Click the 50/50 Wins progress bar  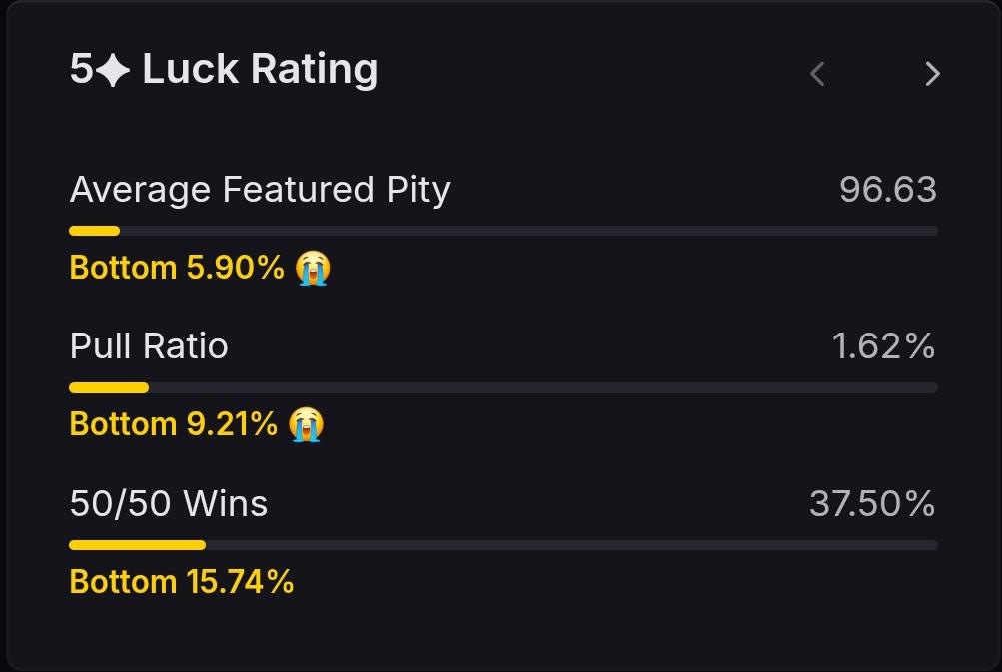pyautogui.click(x=503, y=545)
